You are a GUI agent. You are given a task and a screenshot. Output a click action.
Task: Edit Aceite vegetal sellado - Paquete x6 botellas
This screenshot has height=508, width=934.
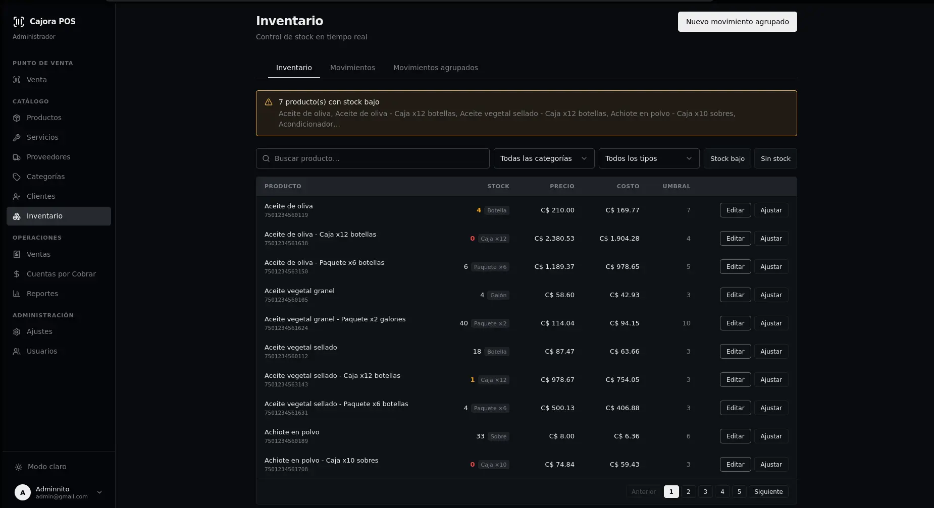coord(735,408)
